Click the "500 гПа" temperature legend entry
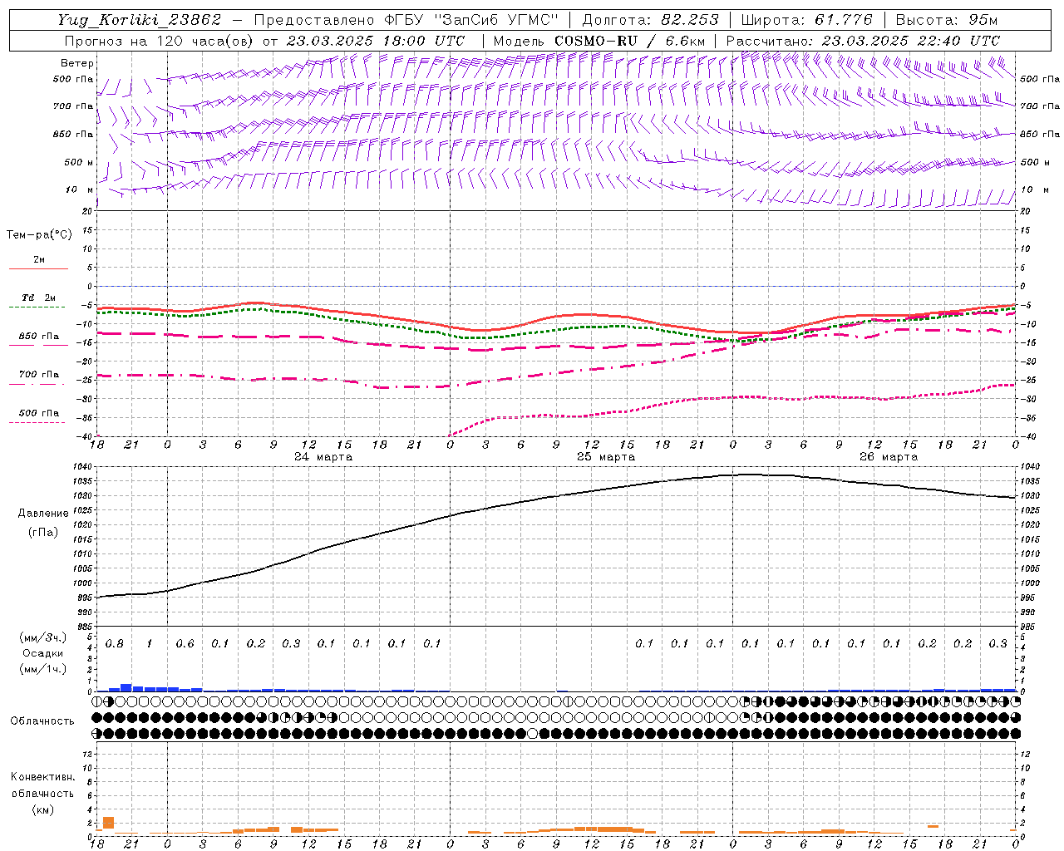This screenshot has height=851, width=1064. pos(39,413)
